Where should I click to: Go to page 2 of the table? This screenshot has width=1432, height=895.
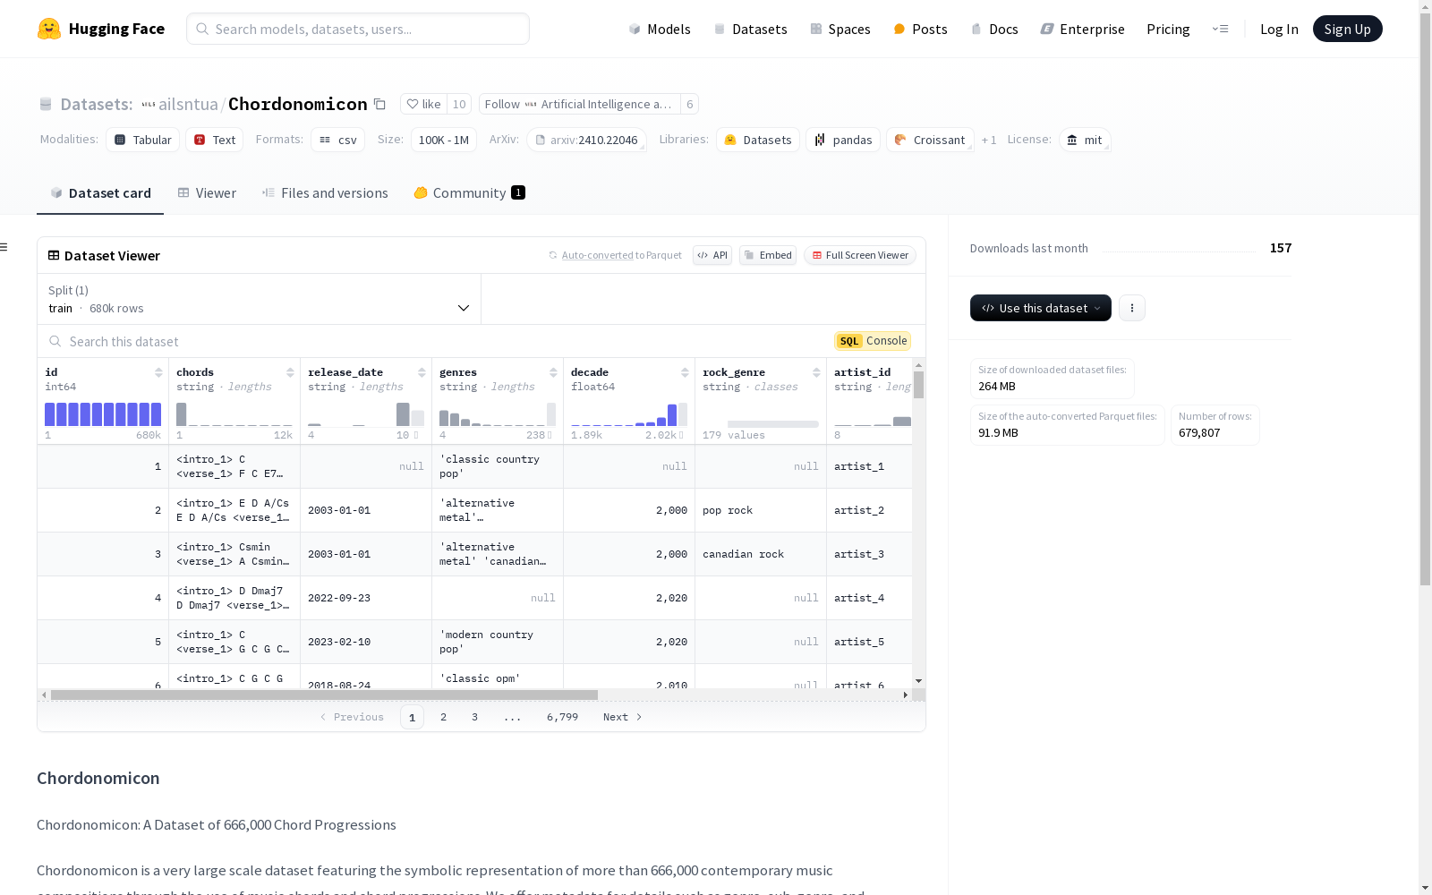tap(443, 717)
